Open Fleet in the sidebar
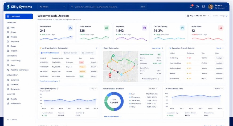Screen dimensions: 233x126 (x=13, y=28)
